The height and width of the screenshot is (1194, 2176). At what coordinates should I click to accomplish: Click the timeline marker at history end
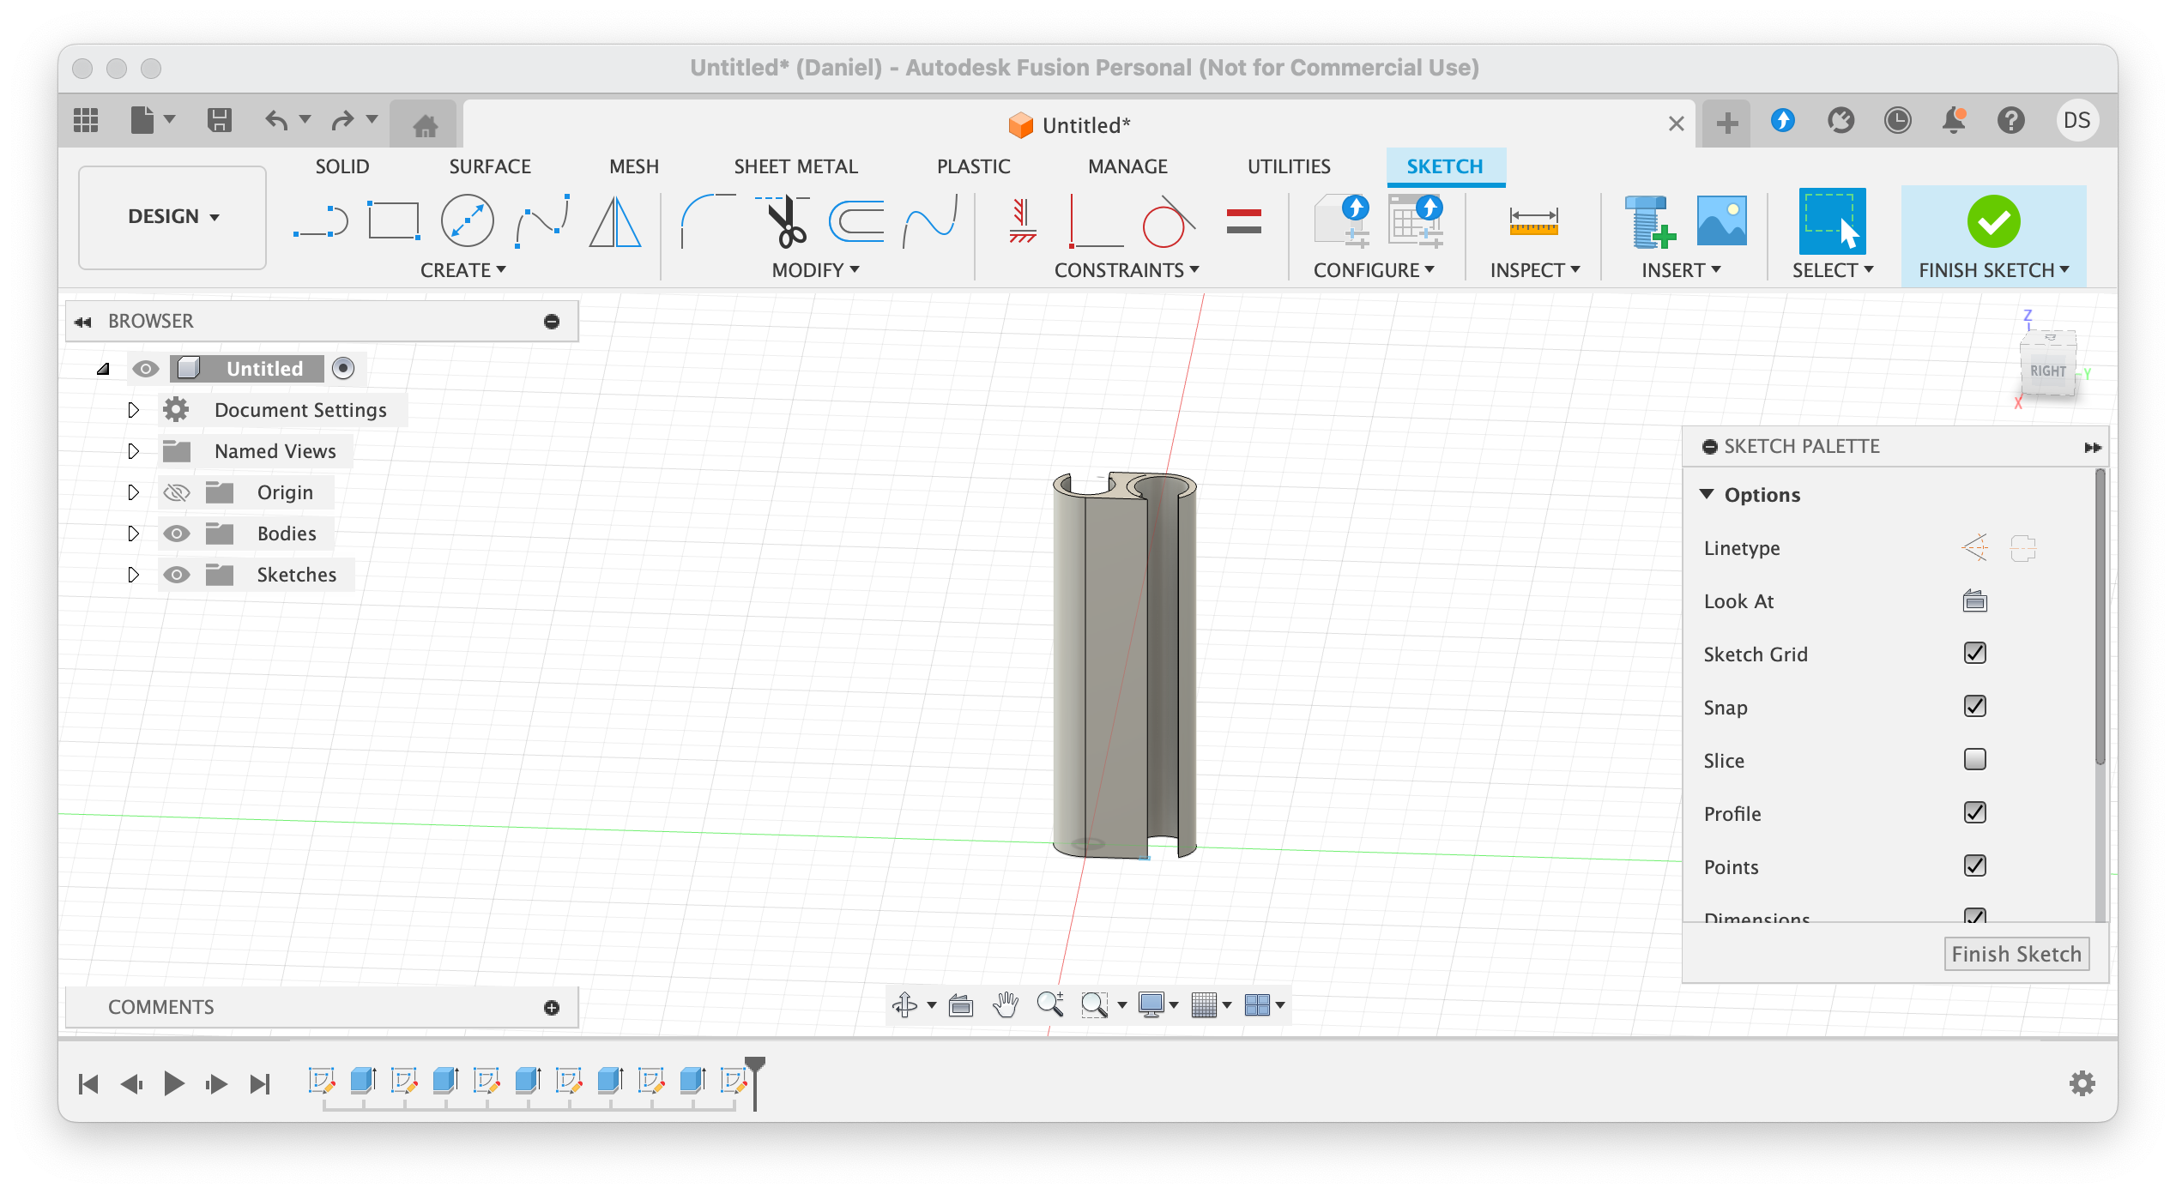tap(754, 1082)
